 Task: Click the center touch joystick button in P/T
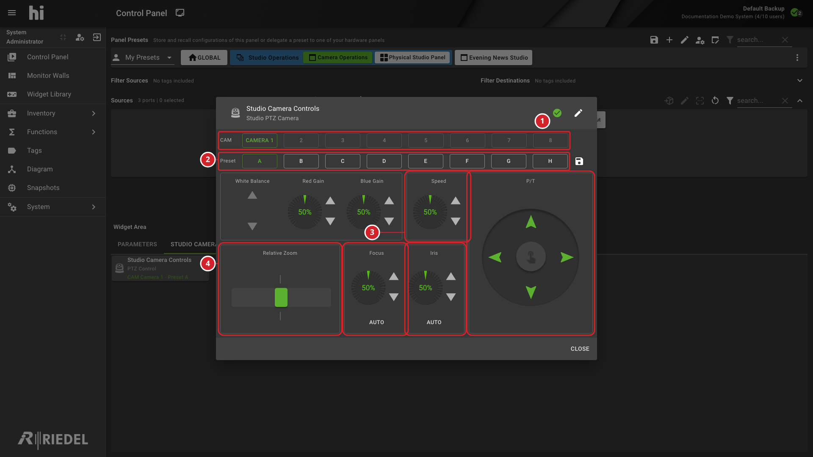click(531, 257)
